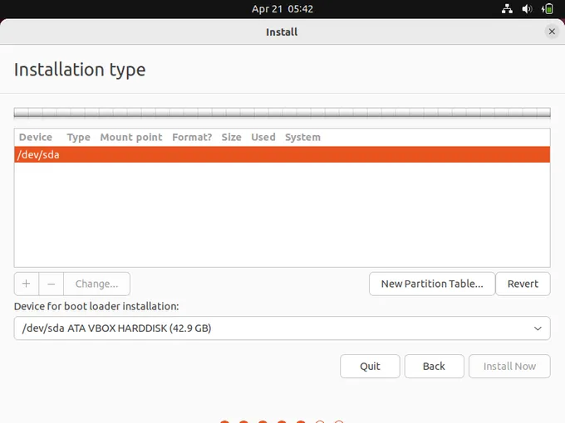Click the Install Now button
Screen dimensions: 565x423
[x=509, y=367]
